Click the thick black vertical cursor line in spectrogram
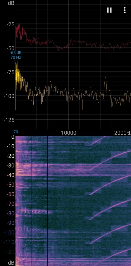131x266 pixels. tap(48, 201)
